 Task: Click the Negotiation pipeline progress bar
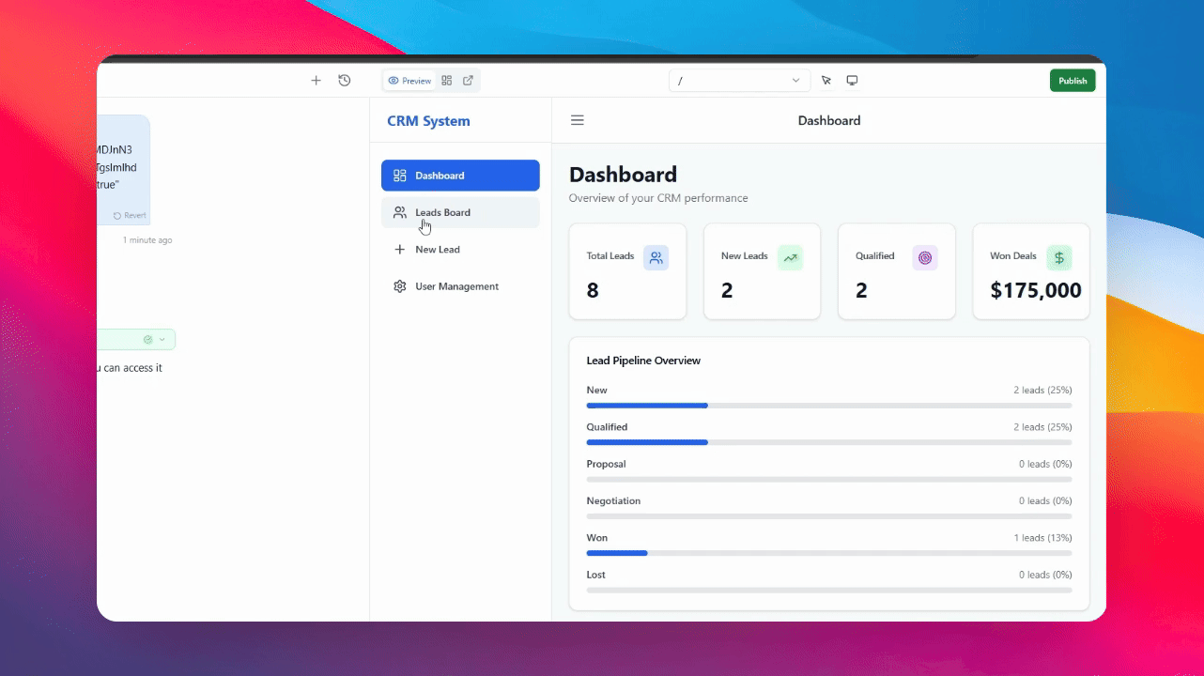point(829,516)
